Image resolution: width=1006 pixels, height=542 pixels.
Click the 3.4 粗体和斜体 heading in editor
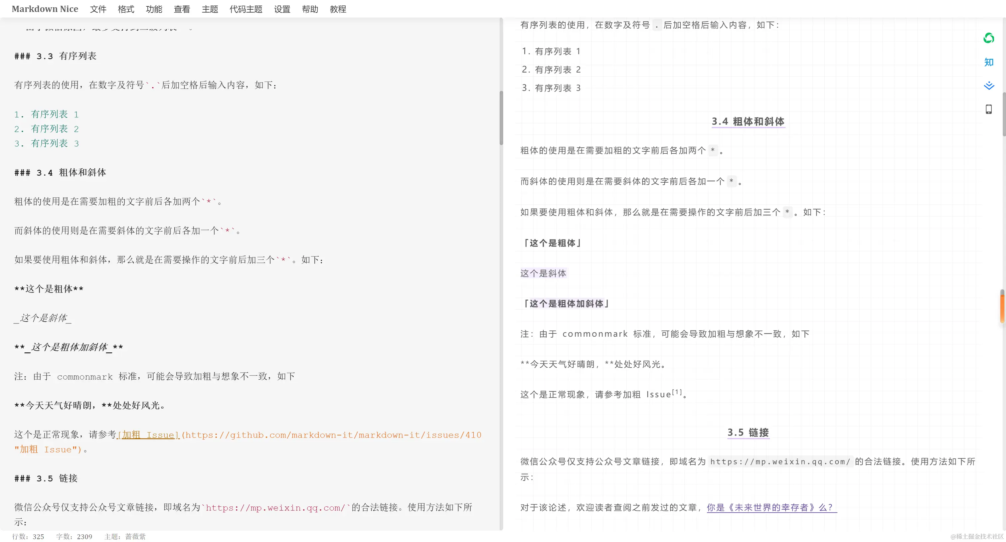pos(60,172)
